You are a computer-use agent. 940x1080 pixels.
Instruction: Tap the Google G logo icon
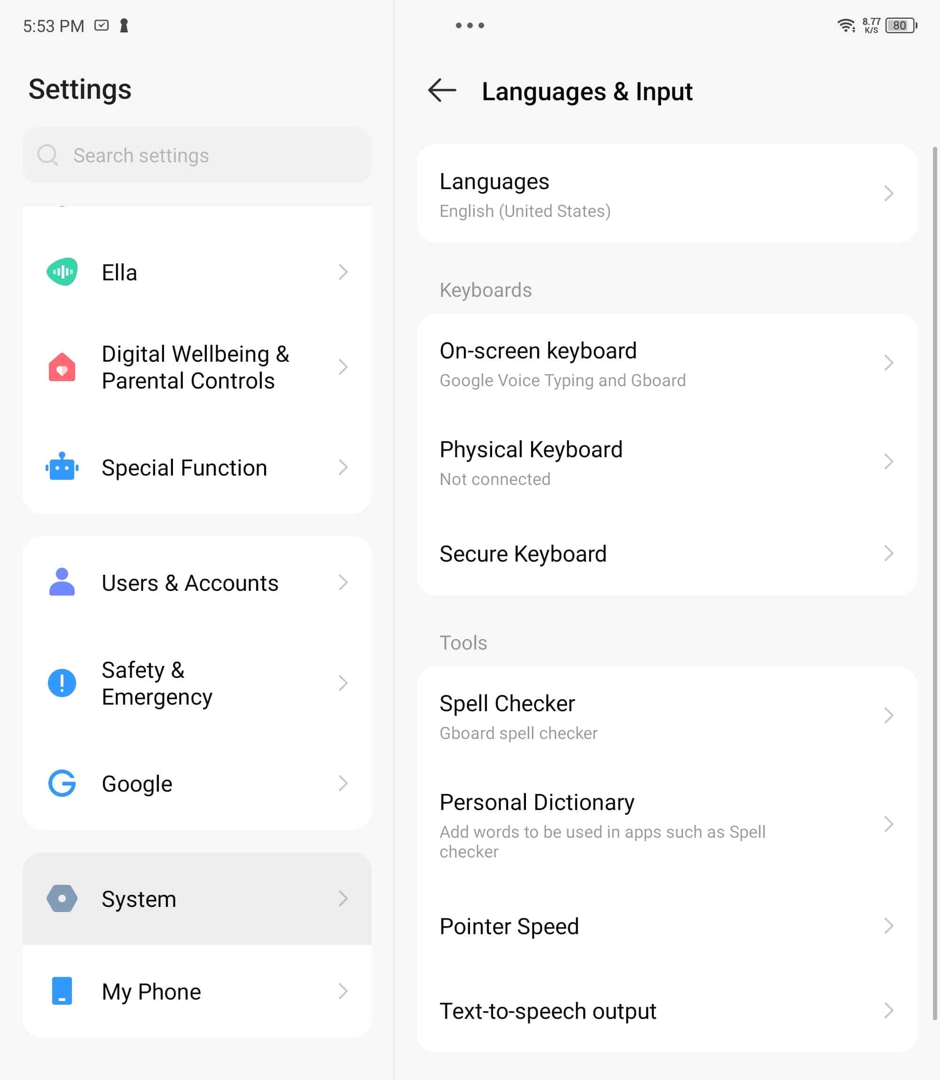[x=62, y=783]
